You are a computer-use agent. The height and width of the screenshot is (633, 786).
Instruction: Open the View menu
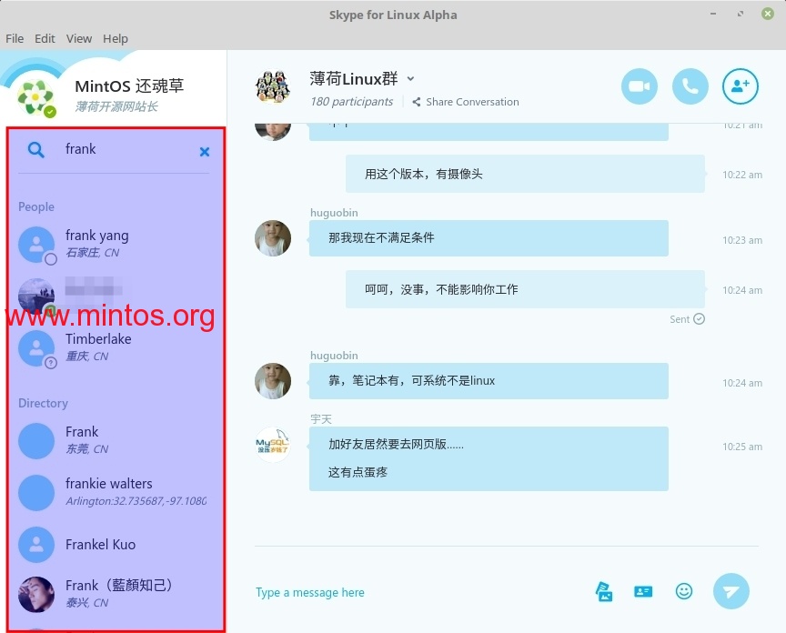click(x=79, y=38)
